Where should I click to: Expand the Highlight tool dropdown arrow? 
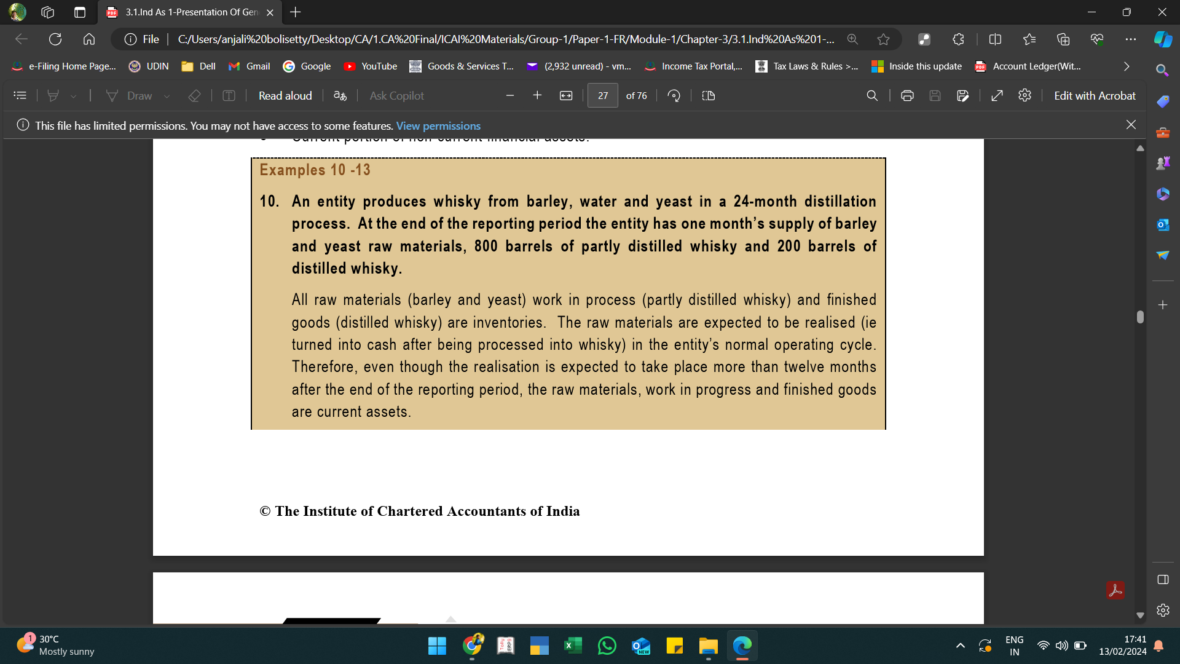[73, 97]
